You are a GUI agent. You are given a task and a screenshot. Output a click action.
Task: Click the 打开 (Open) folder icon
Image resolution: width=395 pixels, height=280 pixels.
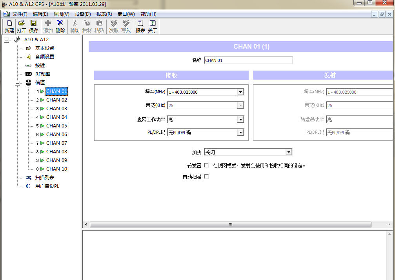pyautogui.click(x=22, y=24)
